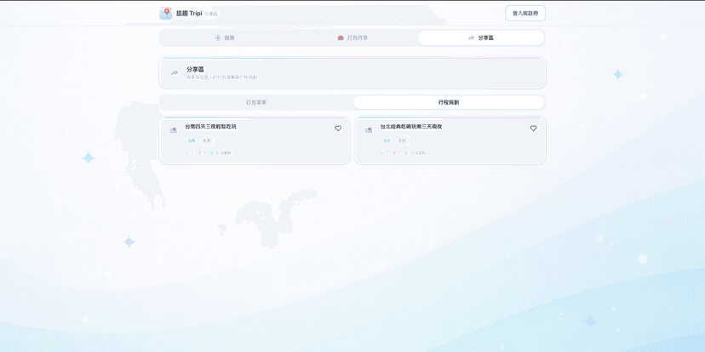Click the pink likes icon on 台南 card
Screen dimensions: 705x352
click(199, 153)
